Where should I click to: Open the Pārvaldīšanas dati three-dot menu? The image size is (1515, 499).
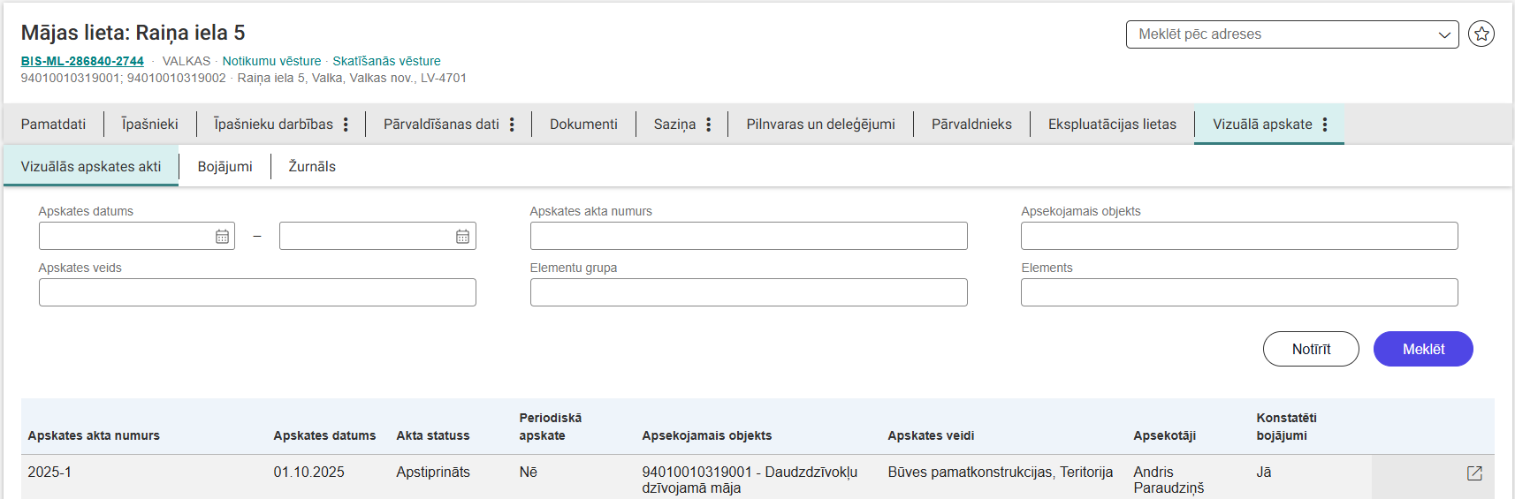click(512, 125)
